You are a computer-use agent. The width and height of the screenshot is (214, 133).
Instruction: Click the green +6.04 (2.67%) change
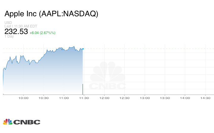click(x=42, y=33)
